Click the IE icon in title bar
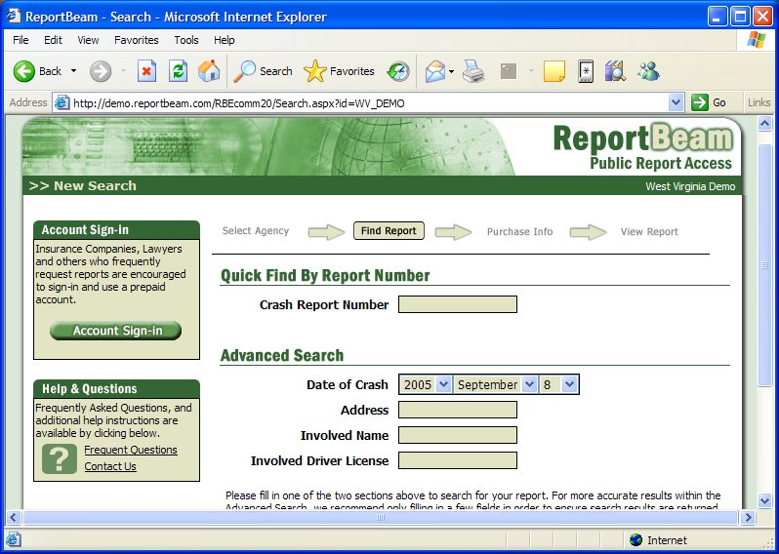The width and height of the screenshot is (779, 554). coord(14,17)
